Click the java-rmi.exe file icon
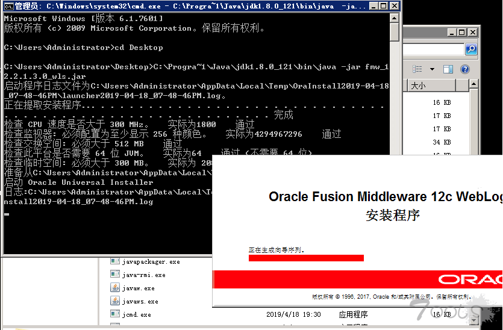 [115, 274]
